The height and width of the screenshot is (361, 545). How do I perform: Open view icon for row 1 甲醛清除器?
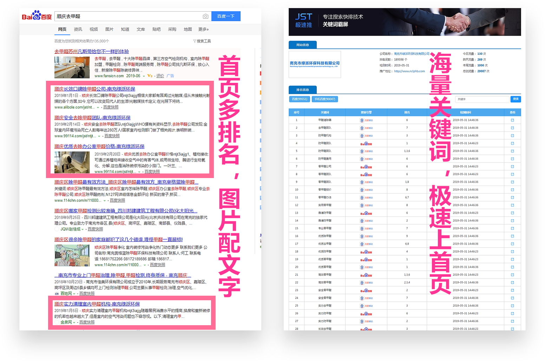(x=512, y=120)
